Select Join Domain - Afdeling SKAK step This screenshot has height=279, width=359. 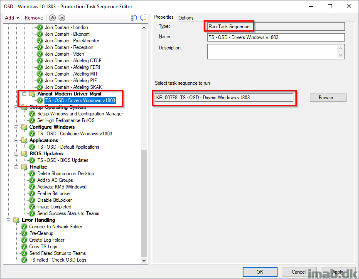(x=74, y=87)
